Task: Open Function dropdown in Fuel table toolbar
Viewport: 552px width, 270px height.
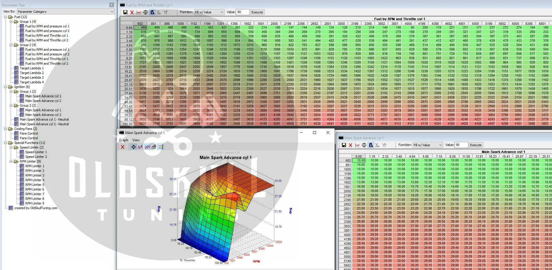Action: [x=209, y=12]
